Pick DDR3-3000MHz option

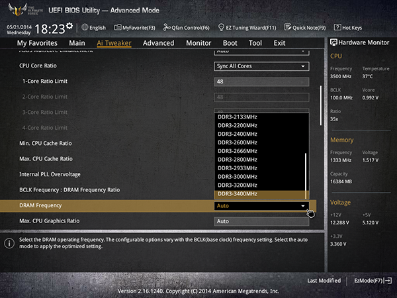(x=260, y=177)
